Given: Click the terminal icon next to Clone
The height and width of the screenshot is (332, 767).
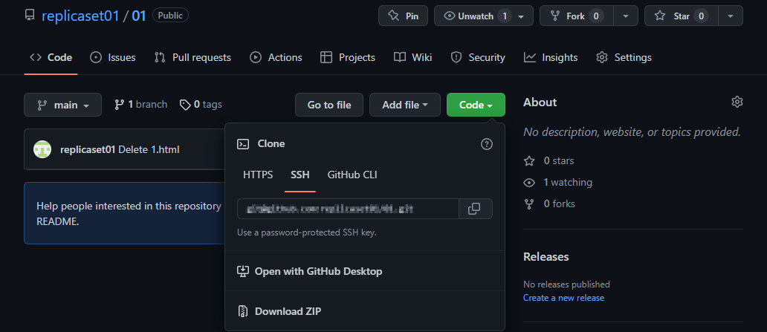Looking at the screenshot, I should [243, 144].
